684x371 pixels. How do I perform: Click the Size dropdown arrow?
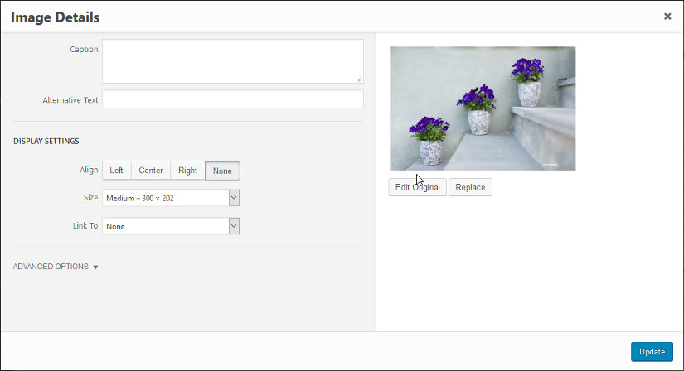pyautogui.click(x=234, y=198)
